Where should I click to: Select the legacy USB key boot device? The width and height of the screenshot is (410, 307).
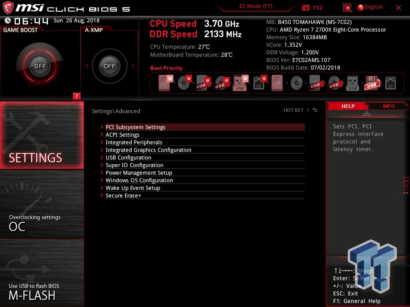coord(352,83)
